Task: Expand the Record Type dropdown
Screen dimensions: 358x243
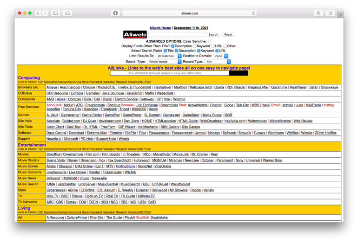Action: pos(218,62)
